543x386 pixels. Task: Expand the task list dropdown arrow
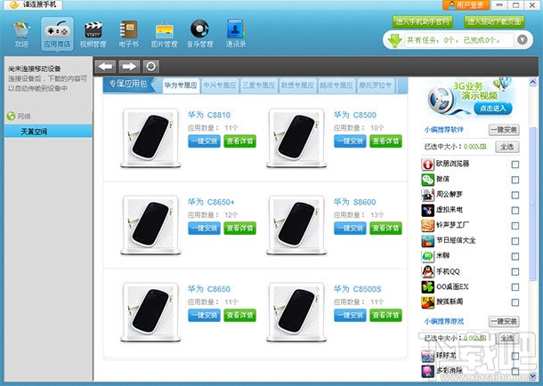(x=523, y=40)
